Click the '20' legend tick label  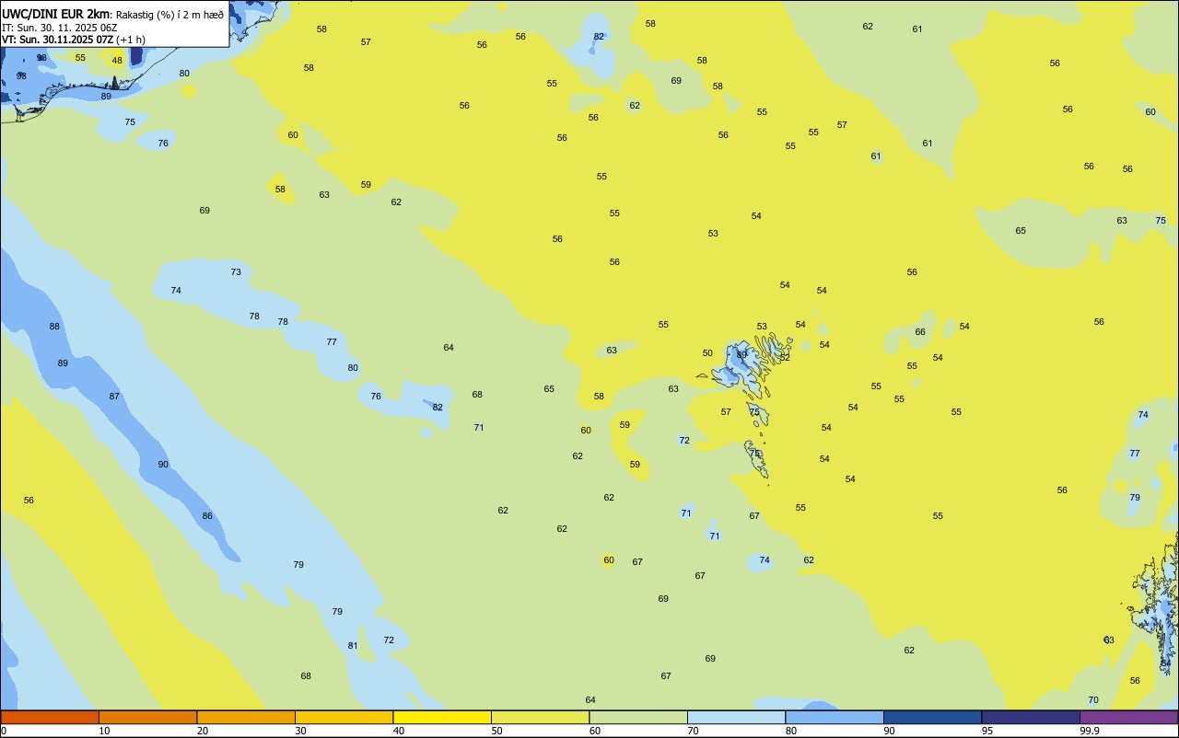pos(203,731)
